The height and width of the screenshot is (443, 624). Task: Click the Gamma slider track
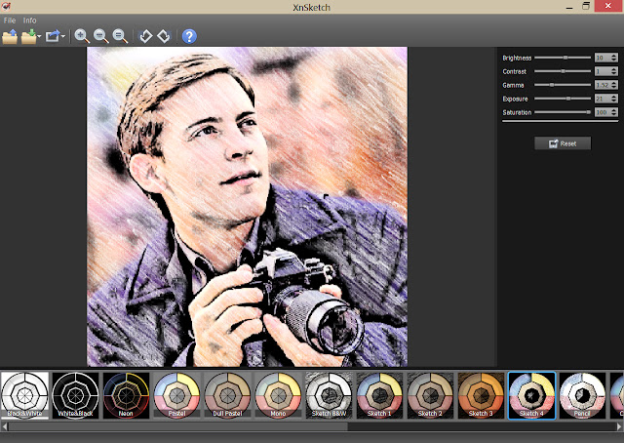point(563,85)
